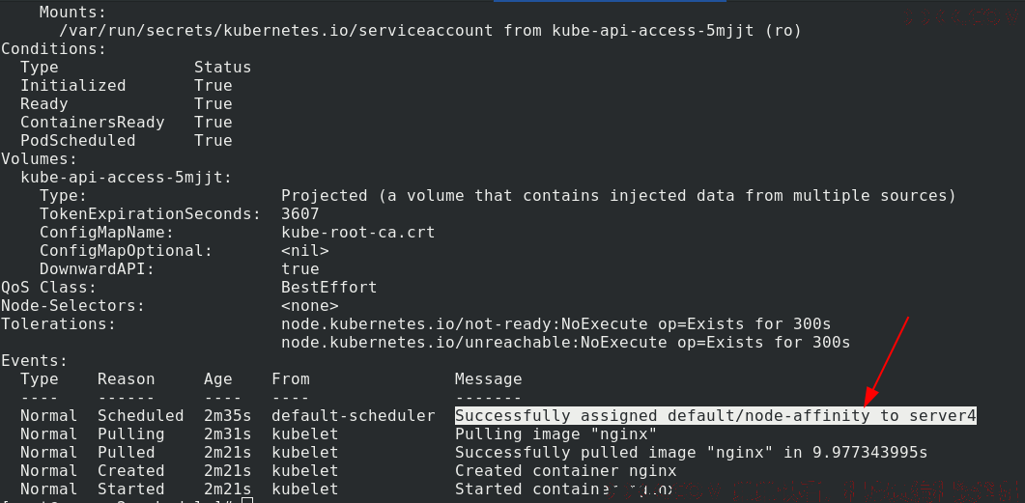1025x503 pixels.
Task: Click the "Message" column header in Events
Action: tap(488, 378)
